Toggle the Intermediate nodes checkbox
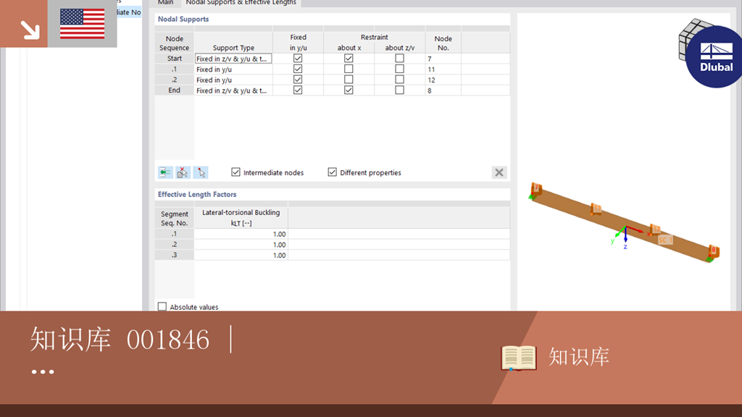Screen dimensions: 742x417 [235, 172]
